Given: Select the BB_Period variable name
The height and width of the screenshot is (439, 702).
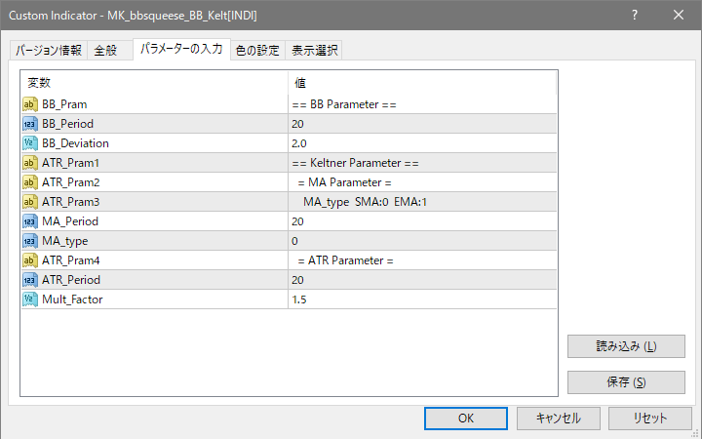Looking at the screenshot, I should point(67,124).
